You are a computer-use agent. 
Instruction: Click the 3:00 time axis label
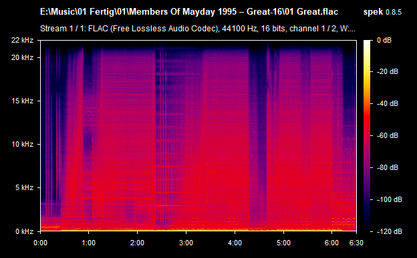point(186,243)
